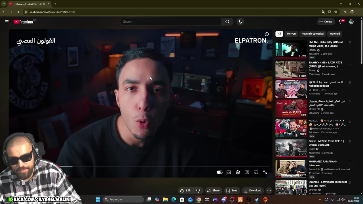Open options for Nabadat podcast Ep 10
This screenshot has height=204, width=363.
[350, 83]
